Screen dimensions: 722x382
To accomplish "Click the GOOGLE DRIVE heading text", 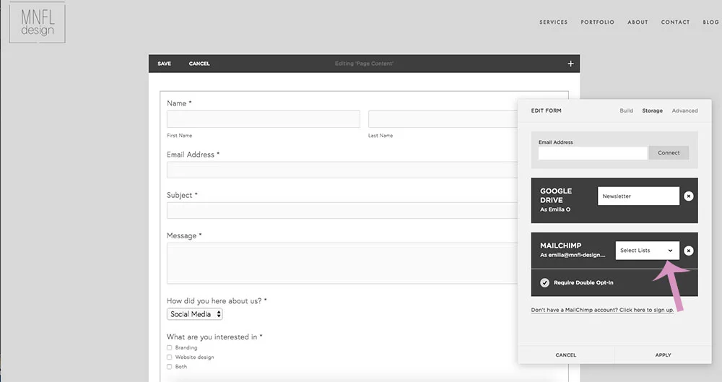I will coord(556,196).
